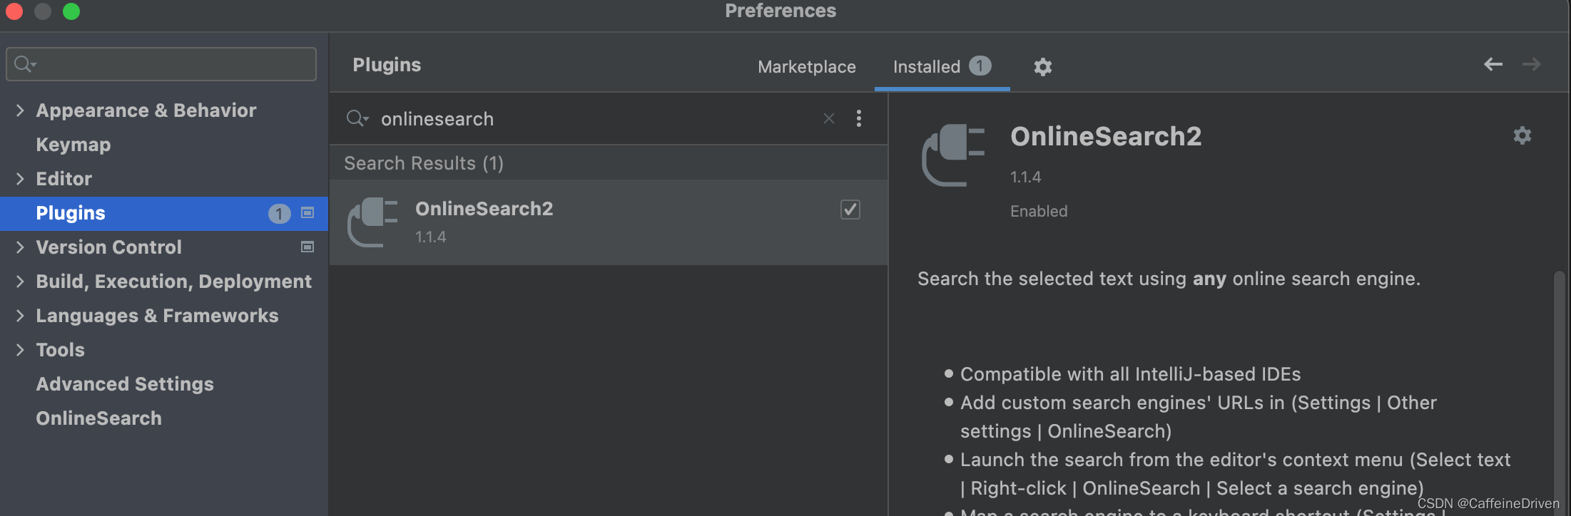This screenshot has height=516, width=1571.
Task: Open Advanced Settings page
Action: coord(125,384)
